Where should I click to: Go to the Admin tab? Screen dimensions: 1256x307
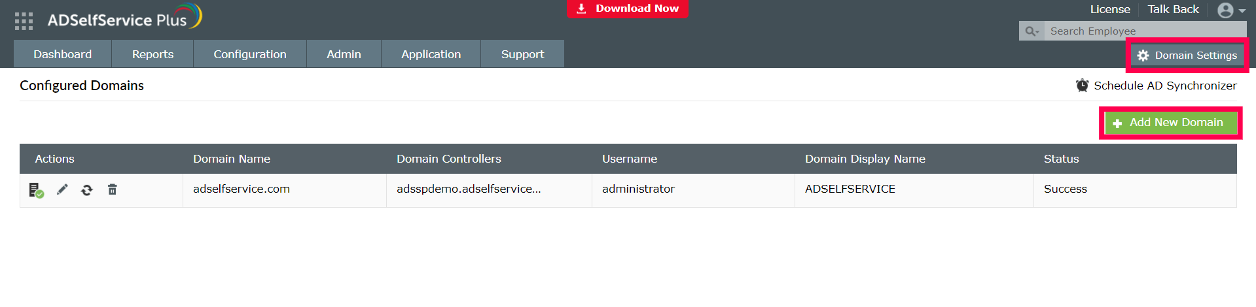[x=344, y=54]
